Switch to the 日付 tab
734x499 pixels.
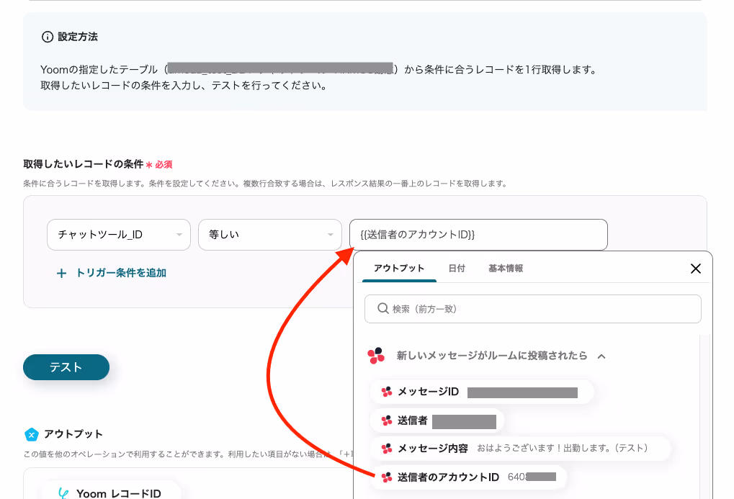coord(457,269)
